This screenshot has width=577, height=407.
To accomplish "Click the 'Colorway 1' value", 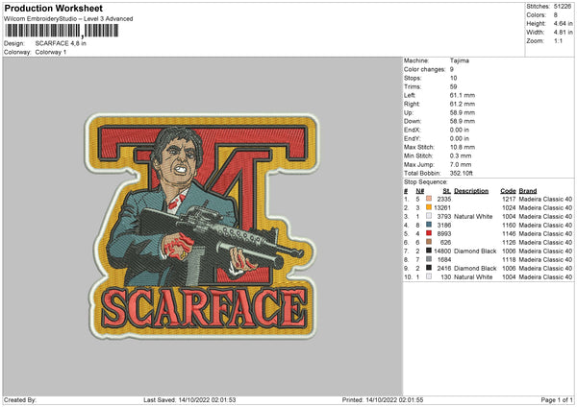I will tap(51, 52).
